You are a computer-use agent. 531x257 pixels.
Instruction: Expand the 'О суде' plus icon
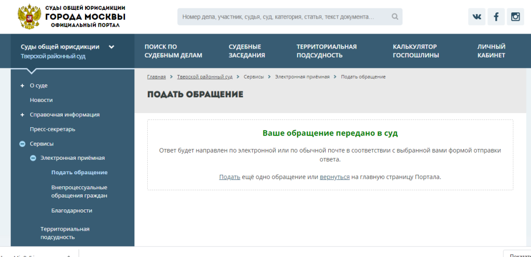coord(22,85)
